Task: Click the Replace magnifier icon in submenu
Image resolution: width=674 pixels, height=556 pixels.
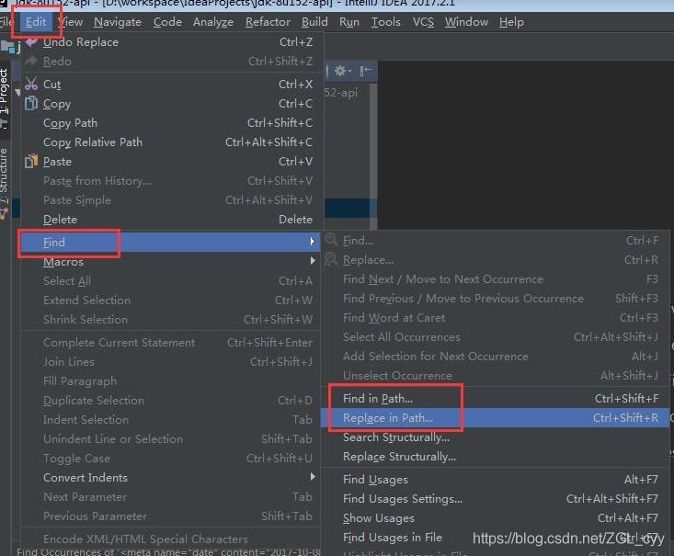Action: (x=330, y=259)
